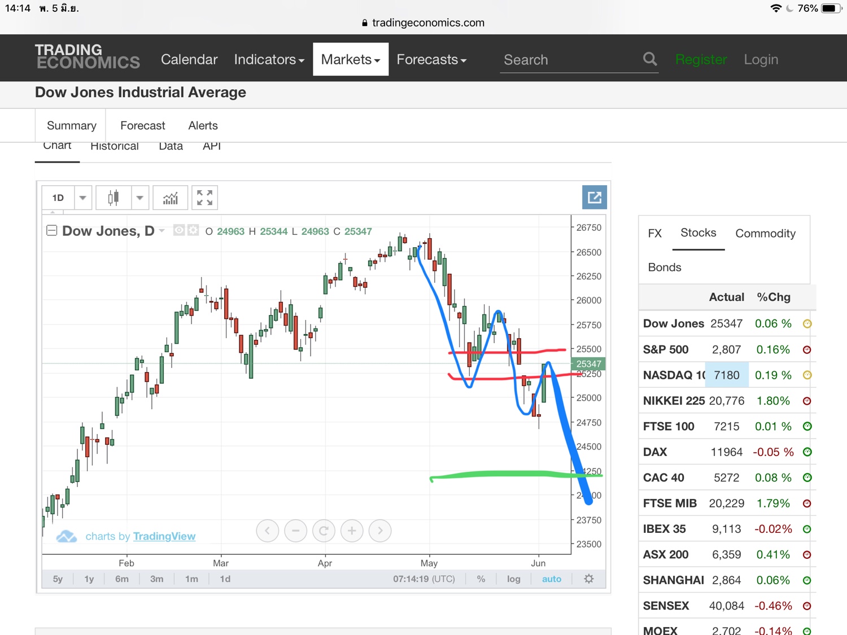
Task: Click the S&P 500 row status icon
Action: (807, 350)
